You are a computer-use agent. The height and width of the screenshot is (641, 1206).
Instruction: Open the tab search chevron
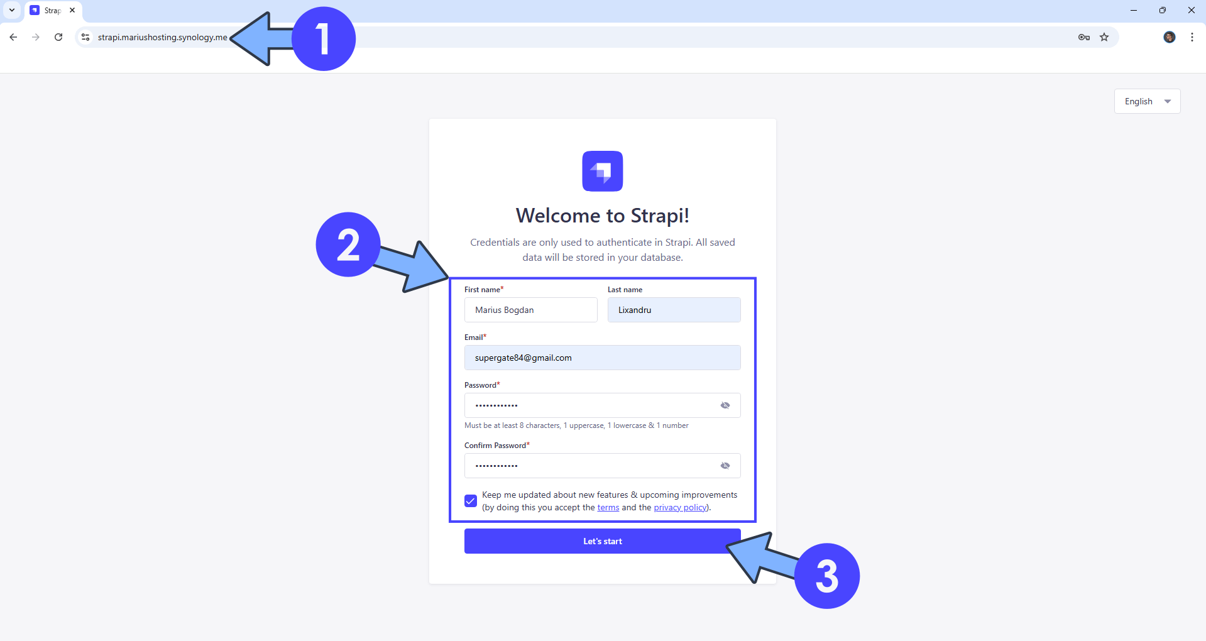click(x=12, y=10)
